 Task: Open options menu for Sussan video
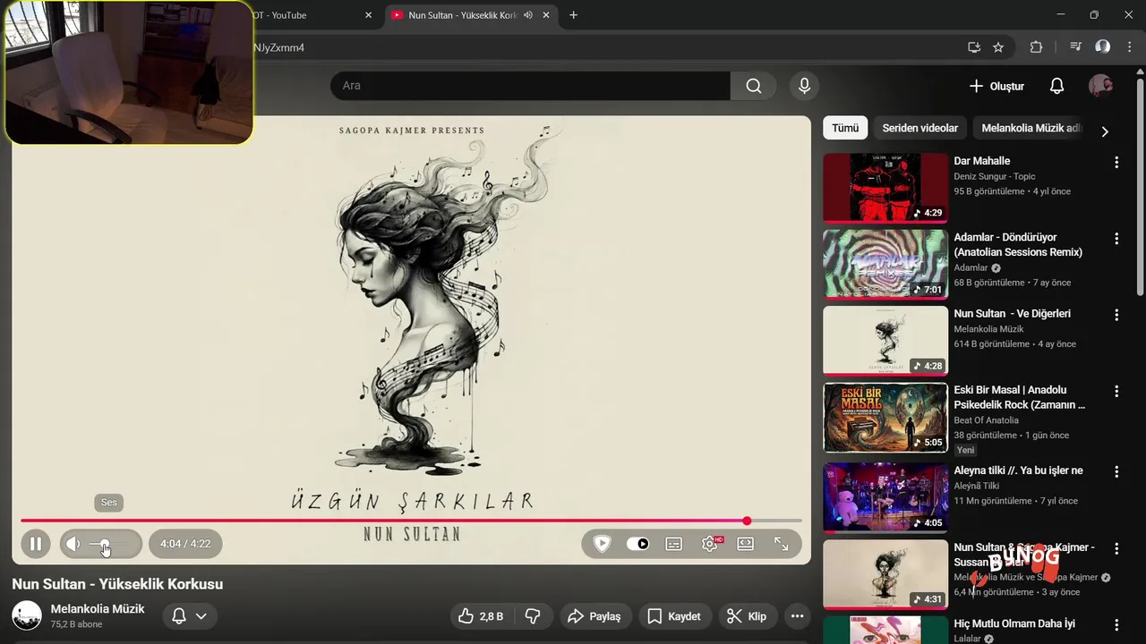click(1116, 548)
